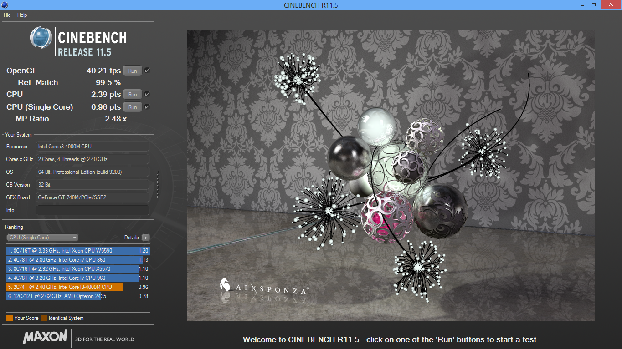
Task: Click the single core score 0.96 pts
Action: coord(106,107)
